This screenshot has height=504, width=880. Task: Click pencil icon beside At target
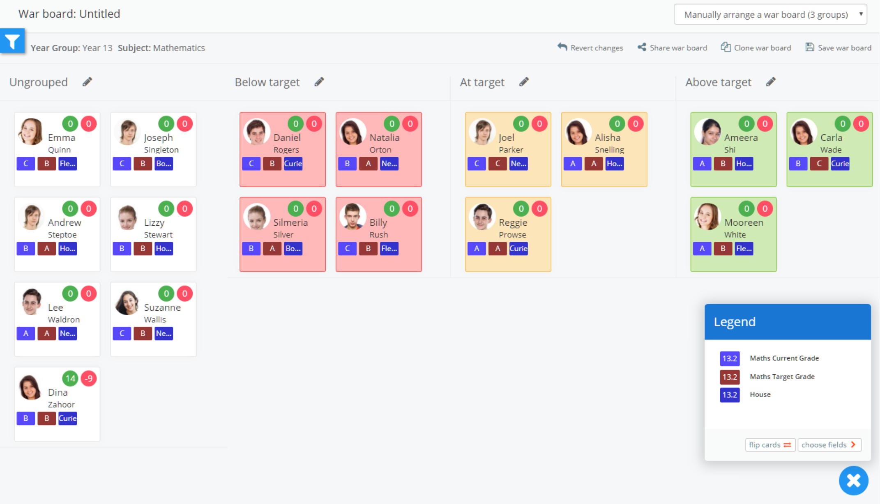pyautogui.click(x=524, y=82)
